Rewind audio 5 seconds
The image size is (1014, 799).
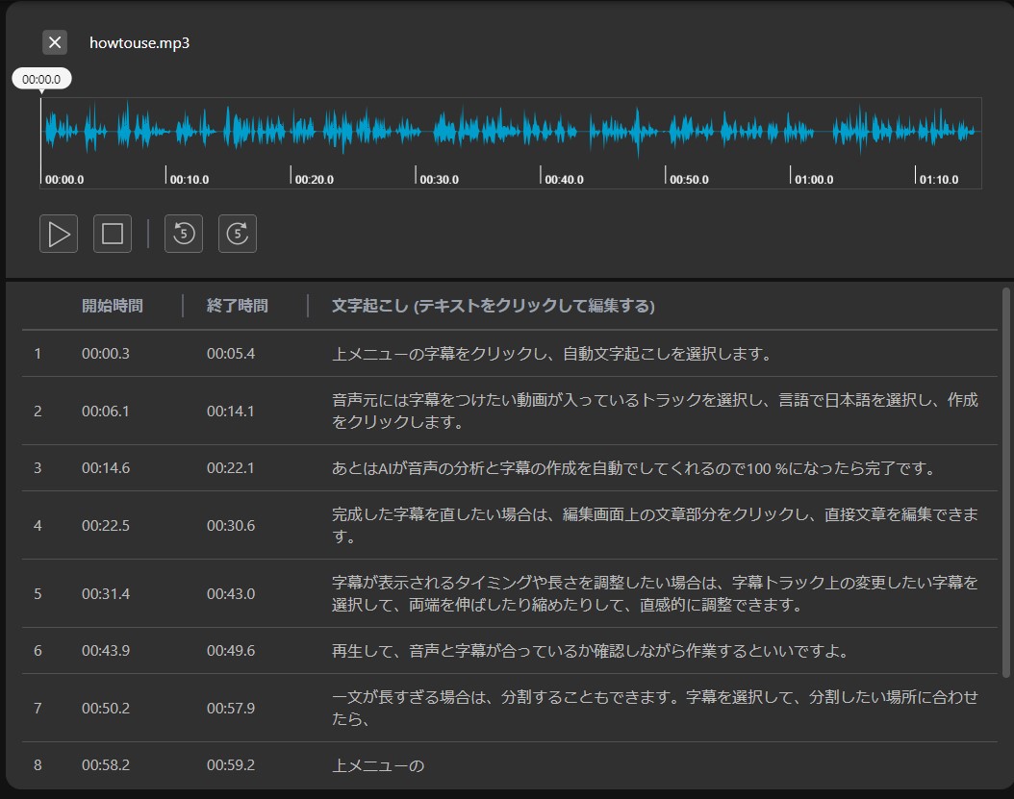tap(184, 234)
